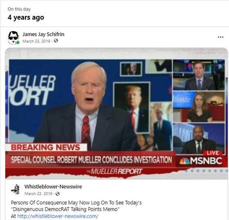The height and width of the screenshot is (220, 229).
Task: Click the MSNBC peacock logo in image
Action: pos(185,161)
